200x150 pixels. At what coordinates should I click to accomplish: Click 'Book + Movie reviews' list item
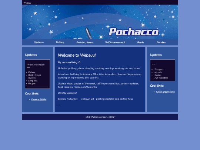[34, 76]
